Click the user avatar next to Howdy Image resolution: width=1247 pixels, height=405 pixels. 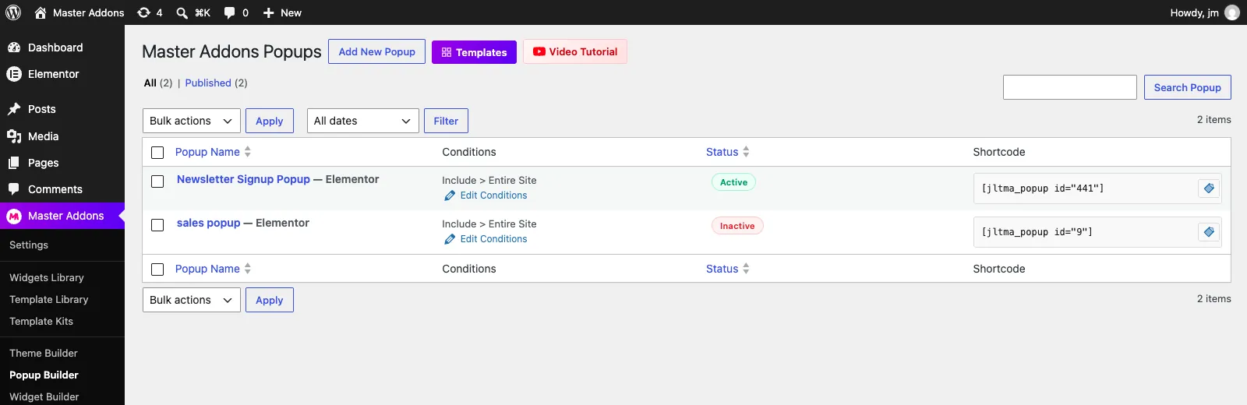[1232, 12]
